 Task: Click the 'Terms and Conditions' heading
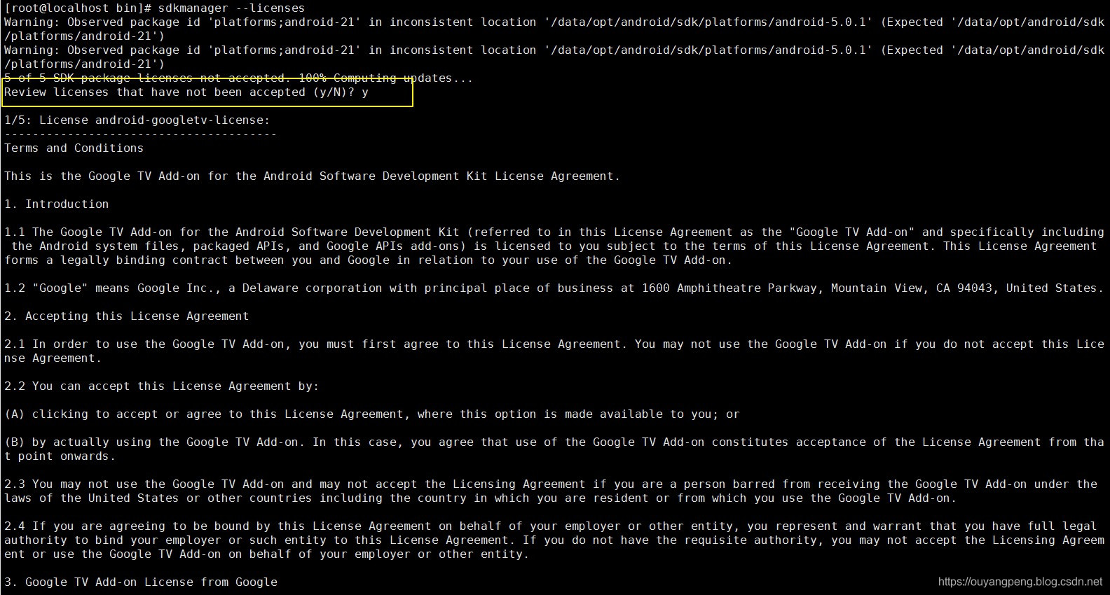click(x=74, y=148)
